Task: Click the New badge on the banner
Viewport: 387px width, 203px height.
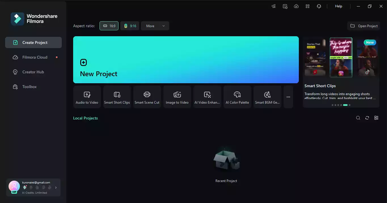Action: point(370,42)
